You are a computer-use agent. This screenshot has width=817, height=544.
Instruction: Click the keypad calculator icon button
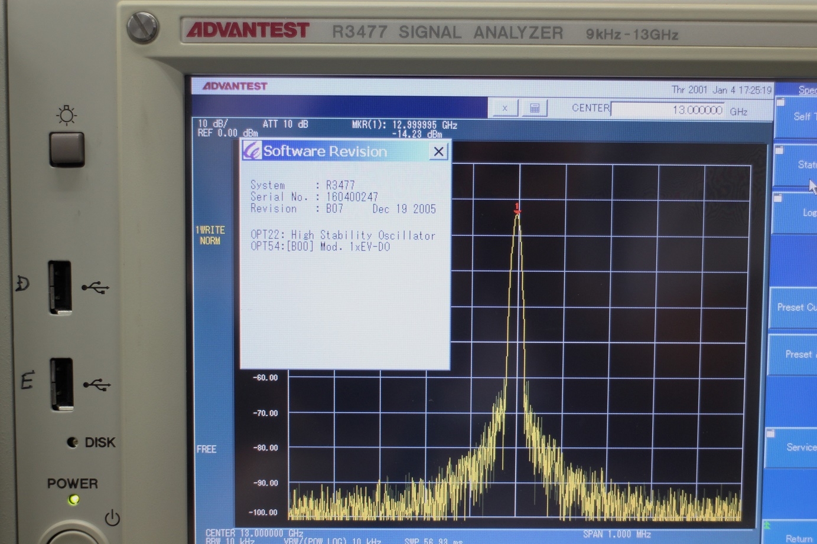pyautogui.click(x=534, y=108)
